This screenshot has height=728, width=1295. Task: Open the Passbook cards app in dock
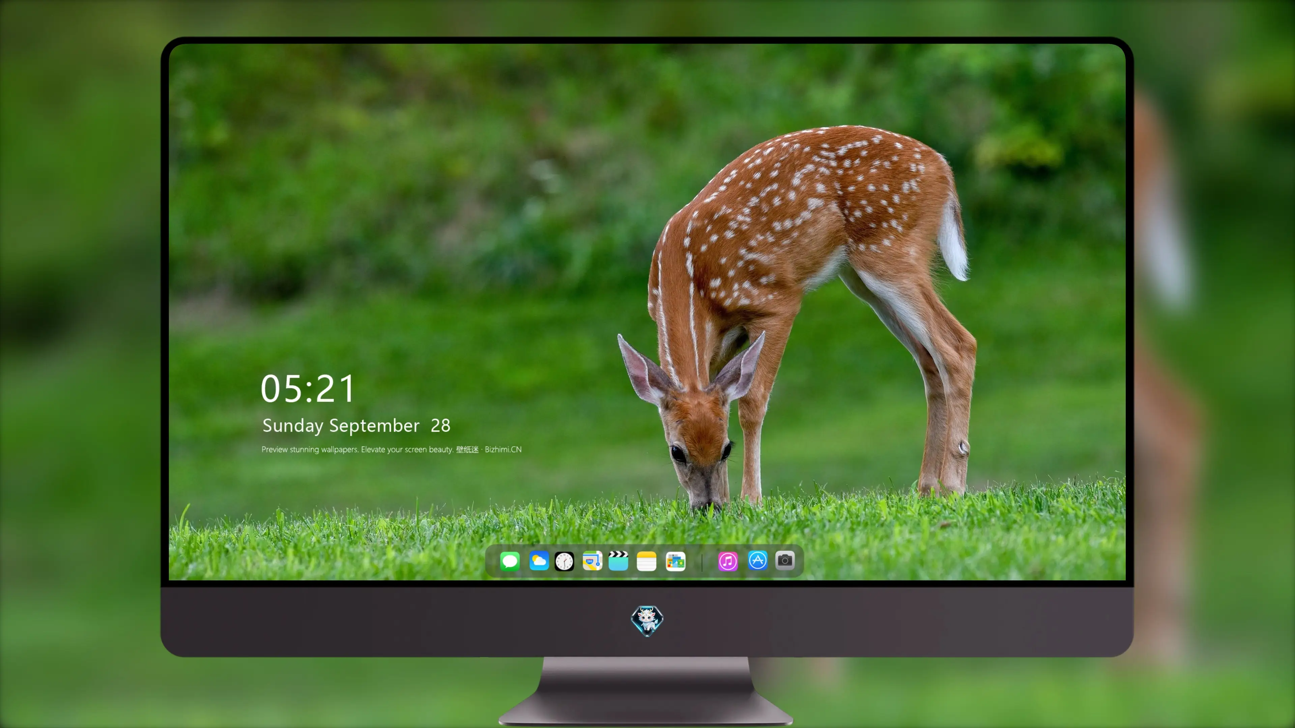click(675, 561)
